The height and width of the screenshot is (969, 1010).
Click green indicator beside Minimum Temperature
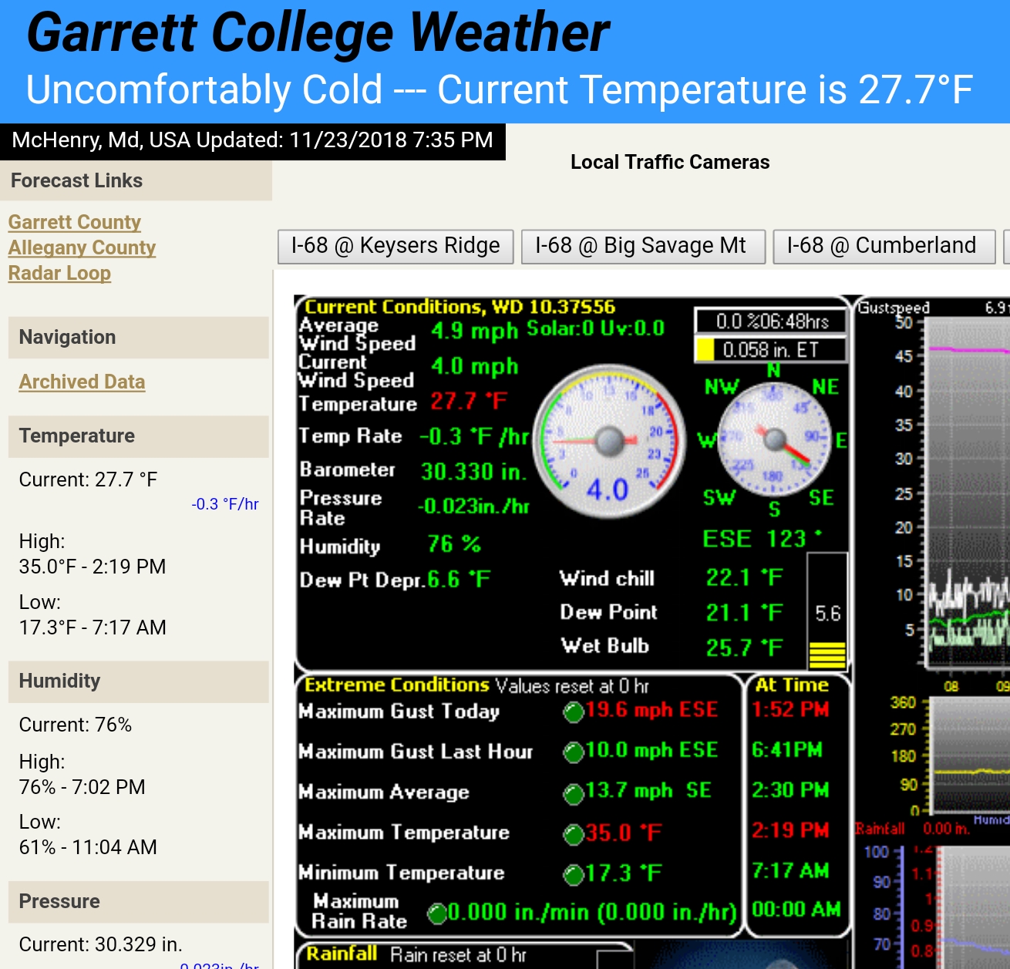click(574, 874)
